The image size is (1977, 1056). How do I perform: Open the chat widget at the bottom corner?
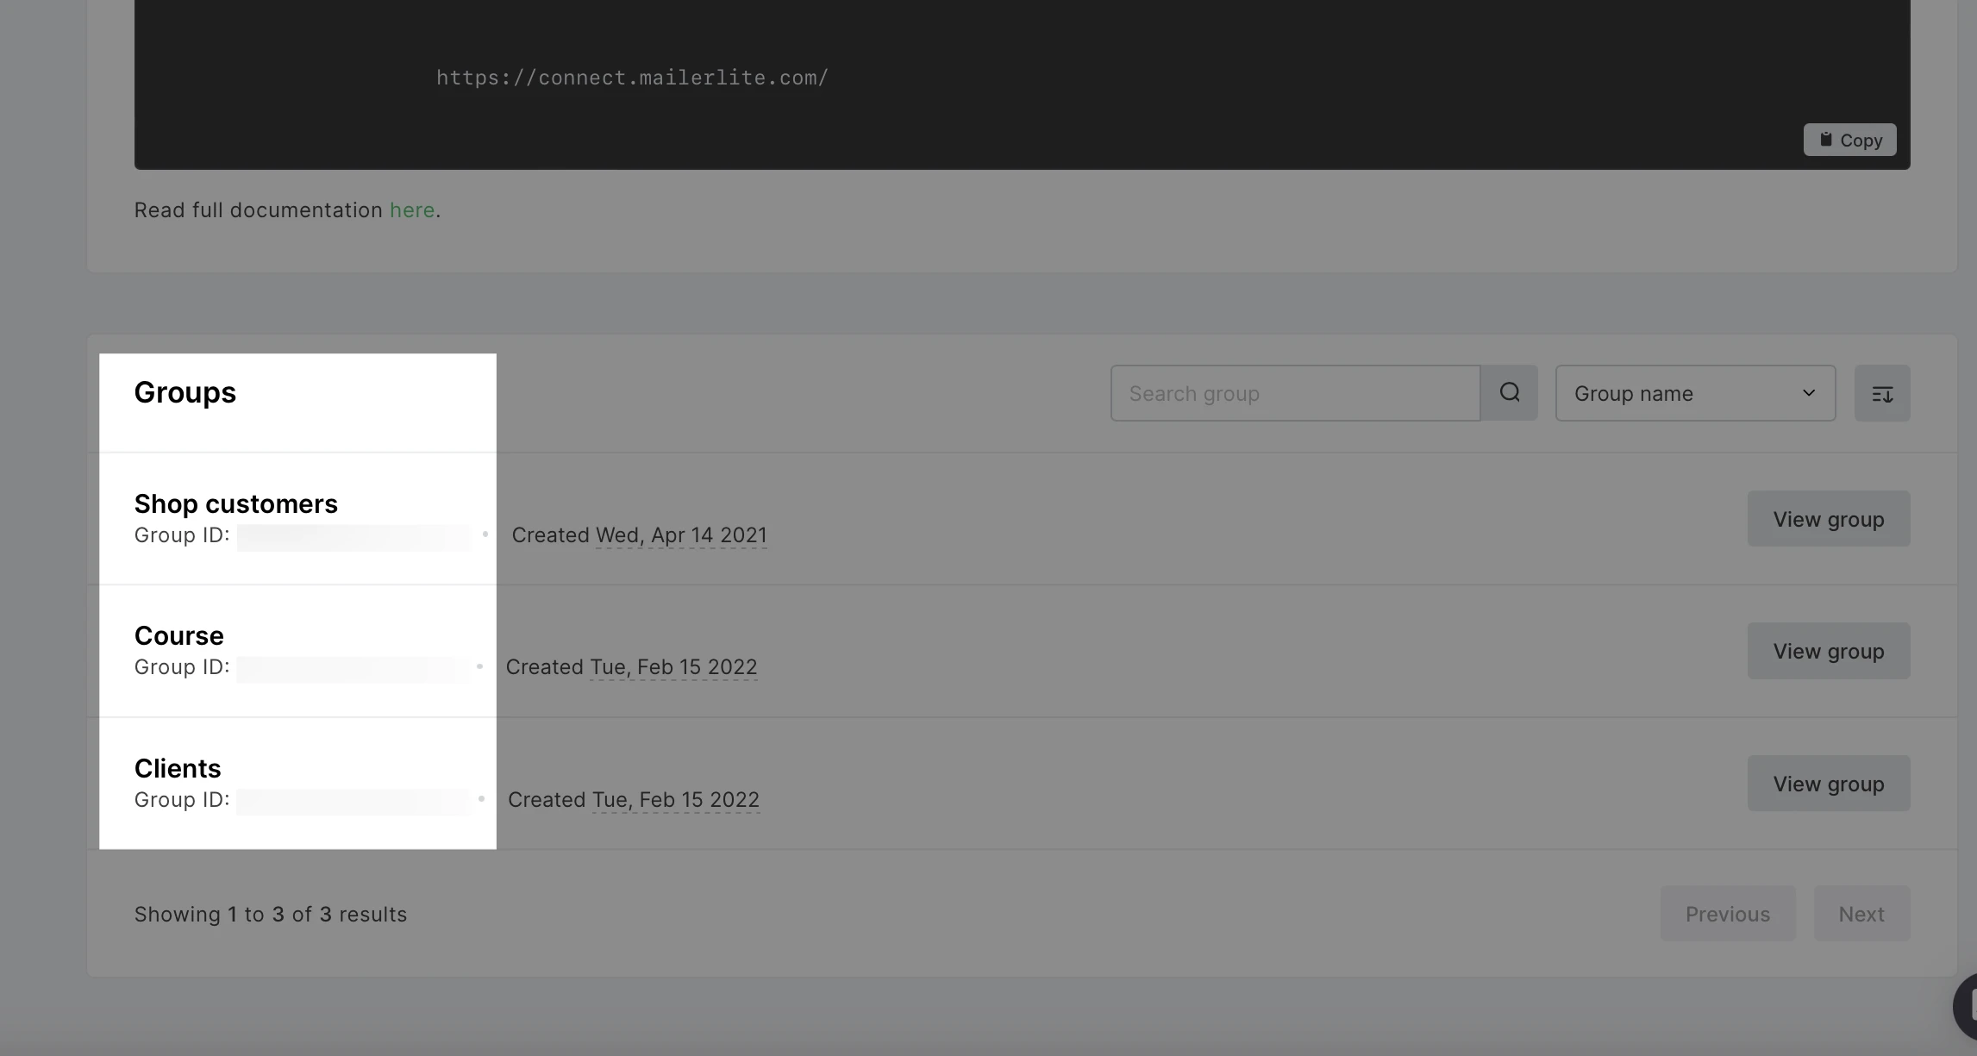tap(1965, 1006)
